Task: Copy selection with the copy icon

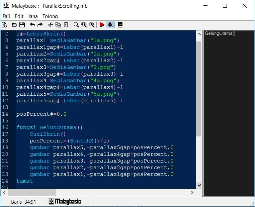Action: [x=58, y=25]
